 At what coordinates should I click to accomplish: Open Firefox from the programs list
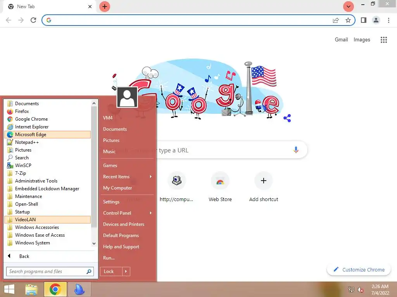[48, 111]
